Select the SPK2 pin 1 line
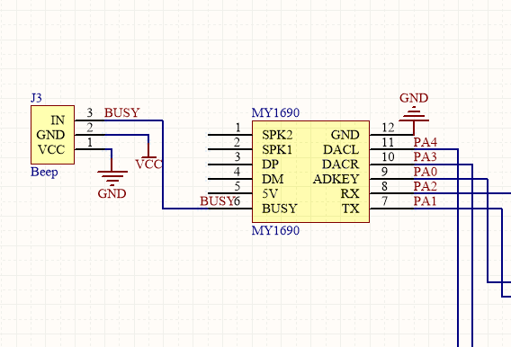 click(x=229, y=135)
